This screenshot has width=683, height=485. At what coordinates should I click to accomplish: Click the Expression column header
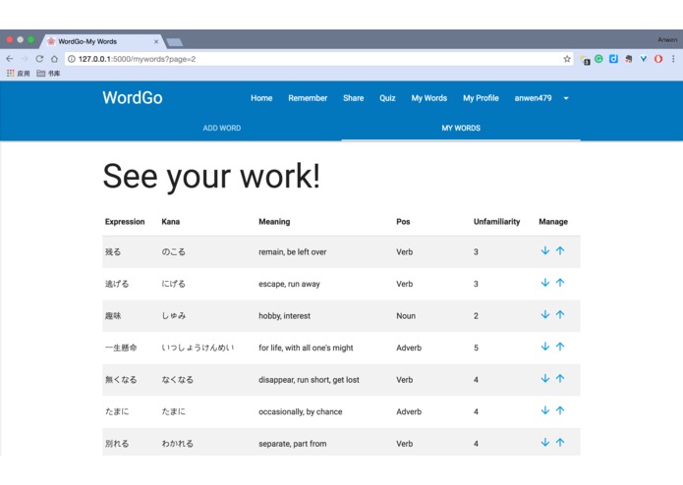pyautogui.click(x=125, y=222)
